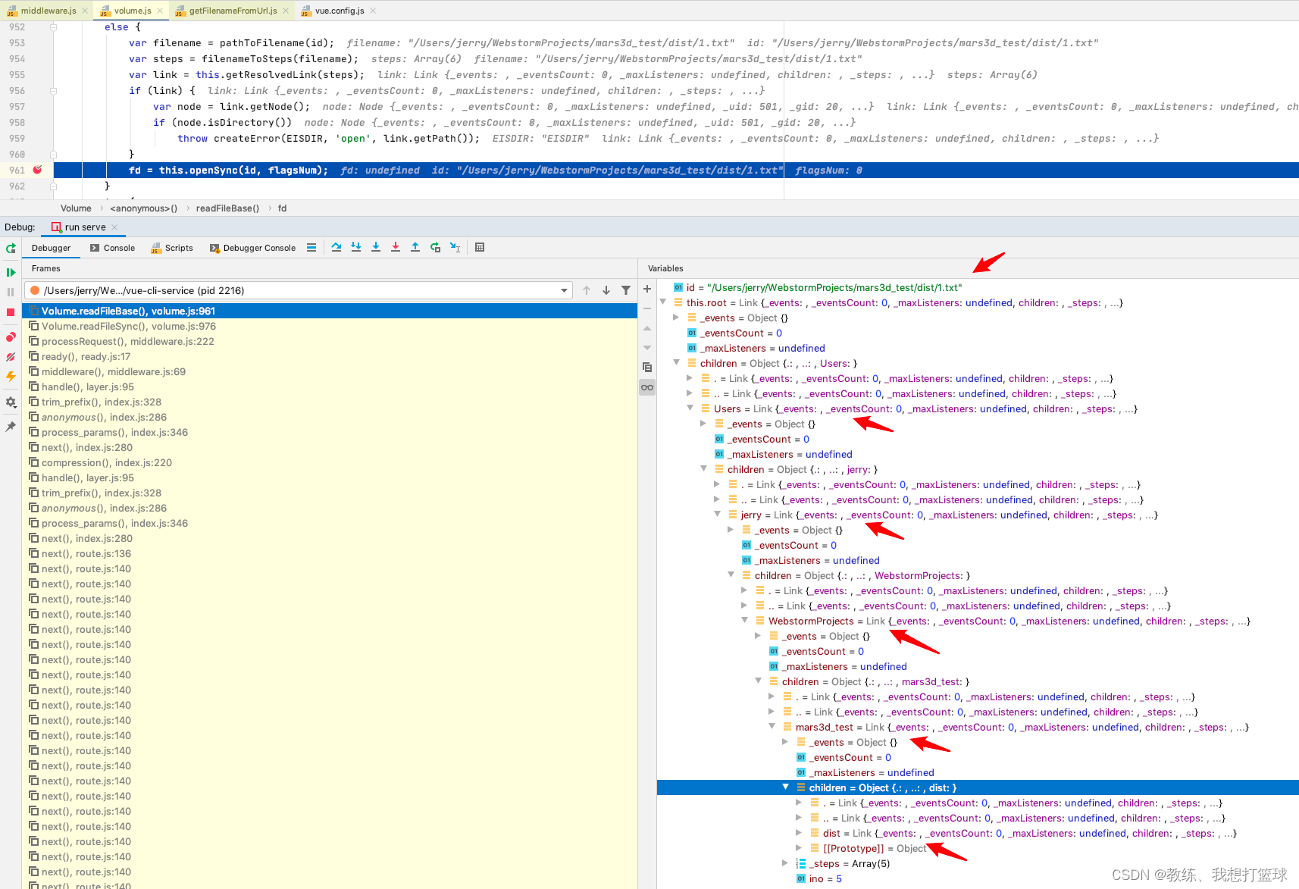This screenshot has width=1299, height=889.
Task: Click the readFileBase() breadcrumb
Action: (227, 208)
